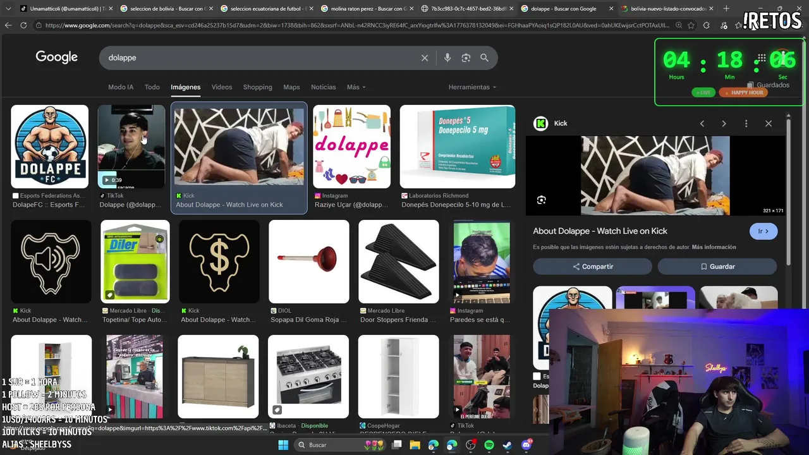
Task: Click the browser address bar URL
Action: click(353, 25)
